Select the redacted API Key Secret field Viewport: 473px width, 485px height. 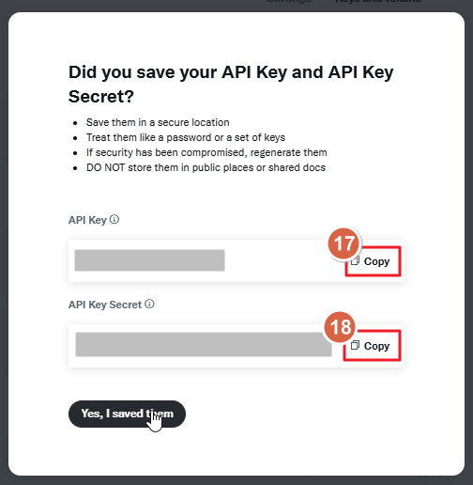click(204, 344)
